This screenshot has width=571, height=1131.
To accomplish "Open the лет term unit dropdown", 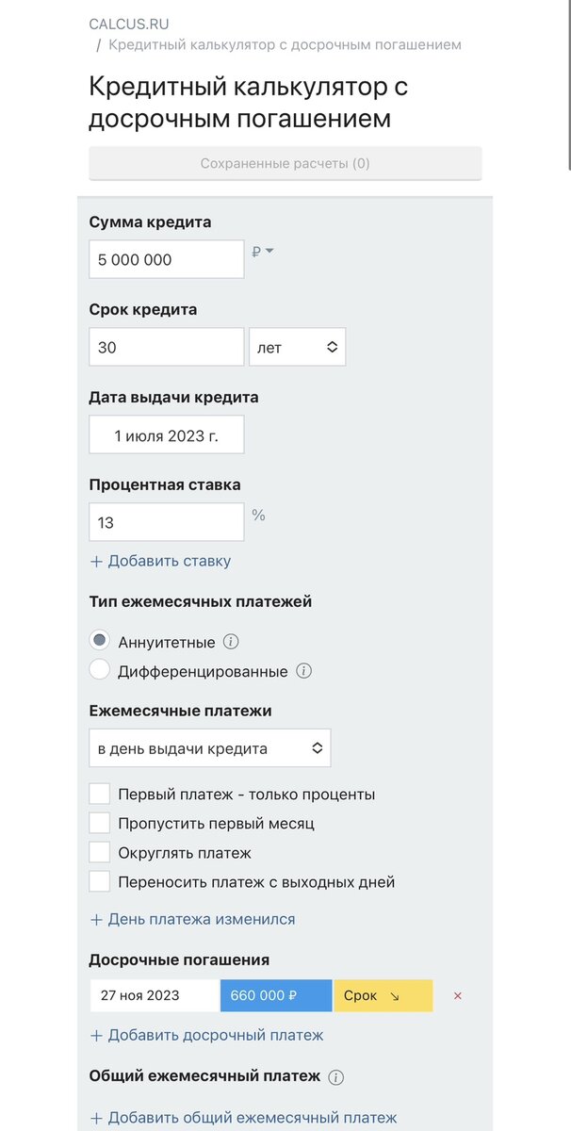I will (x=297, y=346).
